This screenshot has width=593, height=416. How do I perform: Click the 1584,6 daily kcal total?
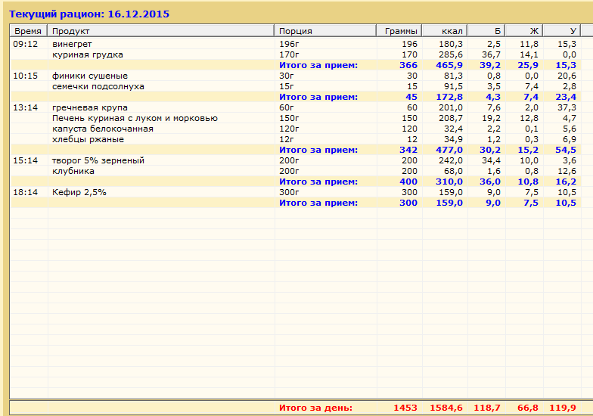pyautogui.click(x=446, y=408)
